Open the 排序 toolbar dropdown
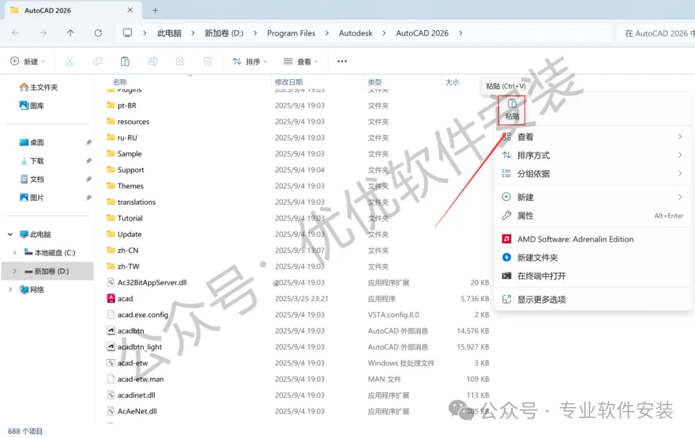The width and height of the screenshot is (695, 438). (x=250, y=61)
